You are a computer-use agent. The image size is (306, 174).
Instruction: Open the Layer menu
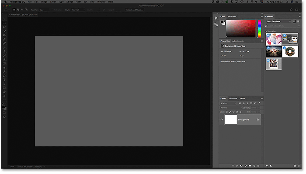pyautogui.click(x=53, y=2)
